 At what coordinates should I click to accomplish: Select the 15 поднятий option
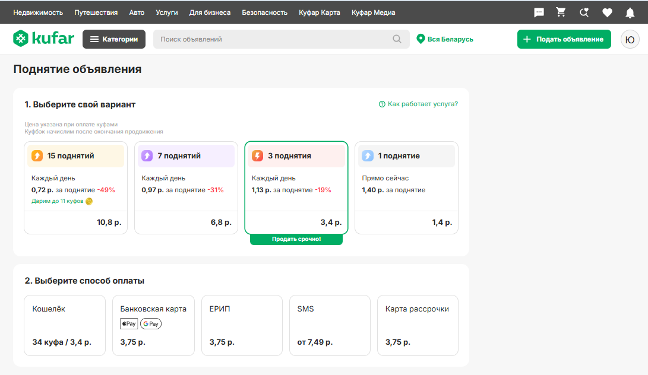[75, 188]
